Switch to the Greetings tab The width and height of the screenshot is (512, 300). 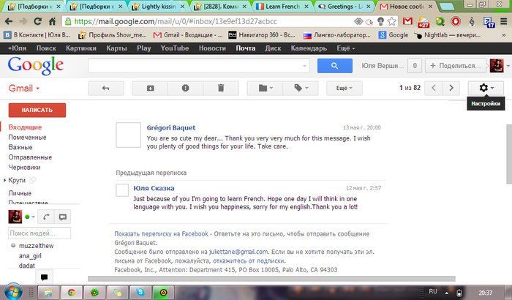tap(345, 7)
